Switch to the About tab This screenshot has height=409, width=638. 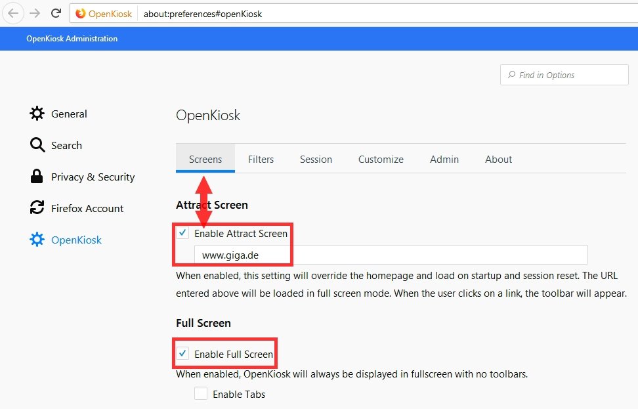click(x=498, y=159)
